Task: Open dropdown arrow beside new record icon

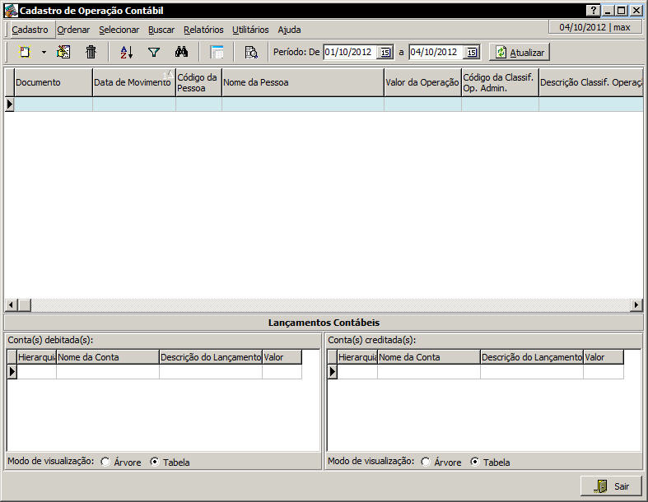Action: coord(44,52)
